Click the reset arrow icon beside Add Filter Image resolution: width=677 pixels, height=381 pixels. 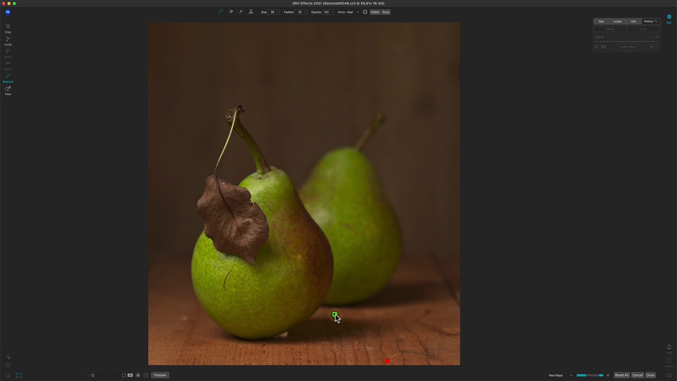point(657,47)
